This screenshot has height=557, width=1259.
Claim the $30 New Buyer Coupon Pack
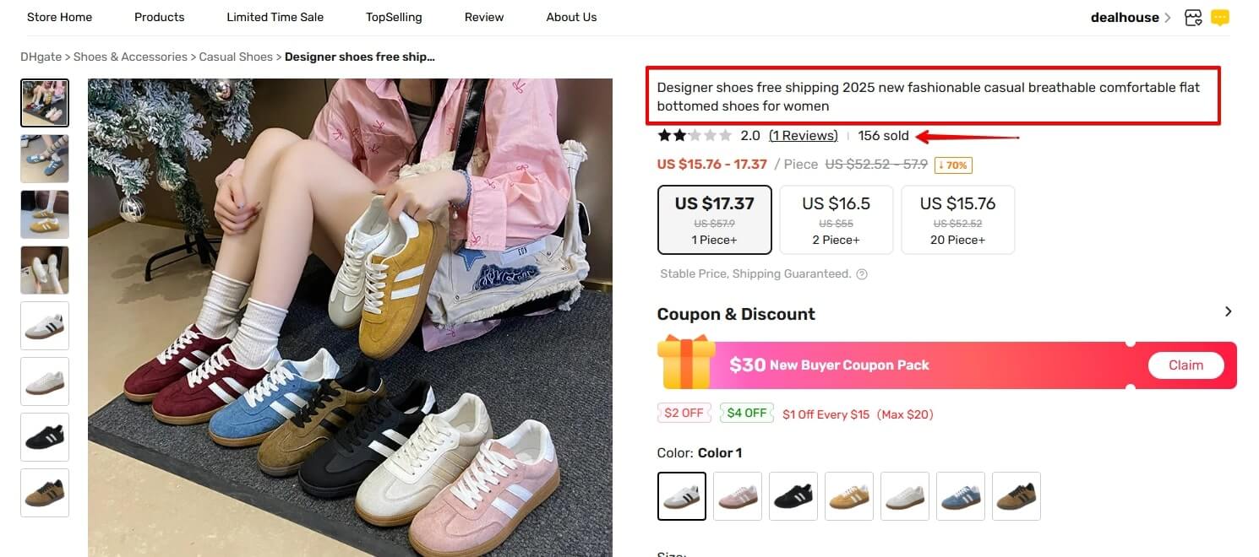click(1185, 365)
